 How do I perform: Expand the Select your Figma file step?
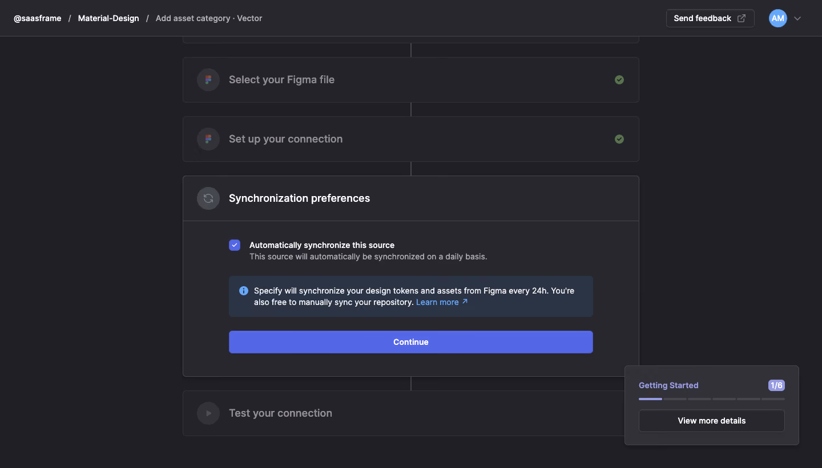(x=411, y=80)
